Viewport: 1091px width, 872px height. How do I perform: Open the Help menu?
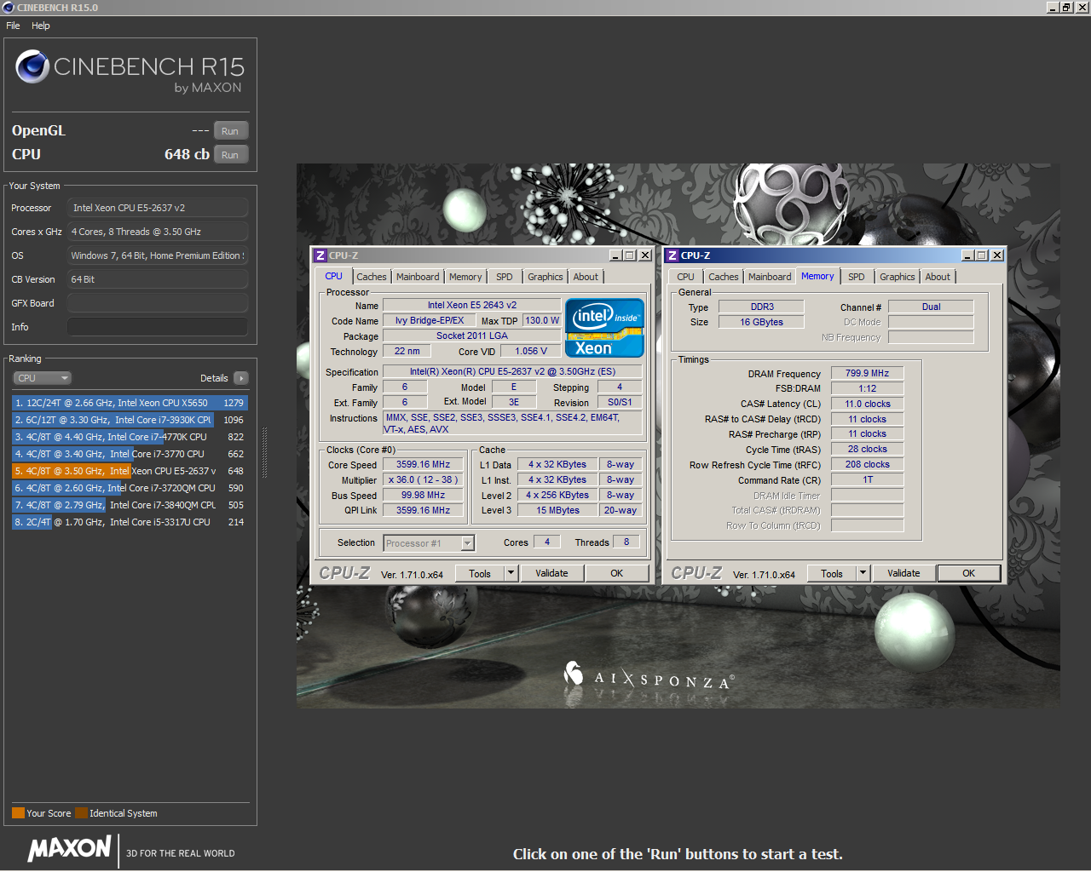click(41, 26)
